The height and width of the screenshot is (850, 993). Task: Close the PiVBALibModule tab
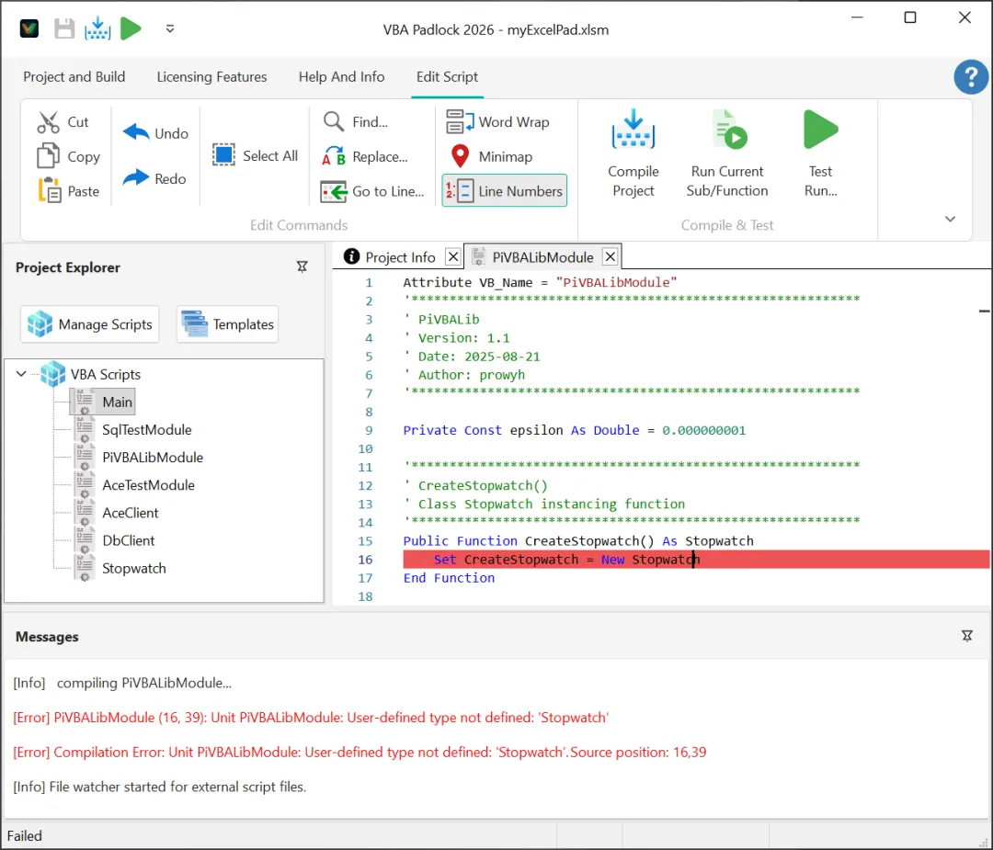click(x=610, y=257)
